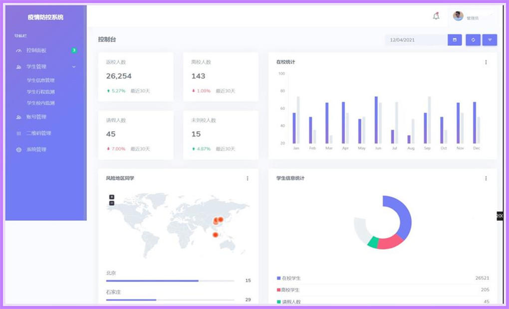
Task: Click the 风险地区同学 card title
Action: (x=120, y=178)
